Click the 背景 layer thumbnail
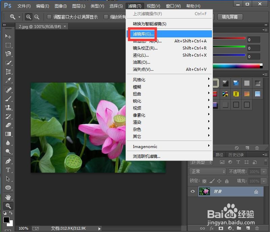 click(205, 191)
